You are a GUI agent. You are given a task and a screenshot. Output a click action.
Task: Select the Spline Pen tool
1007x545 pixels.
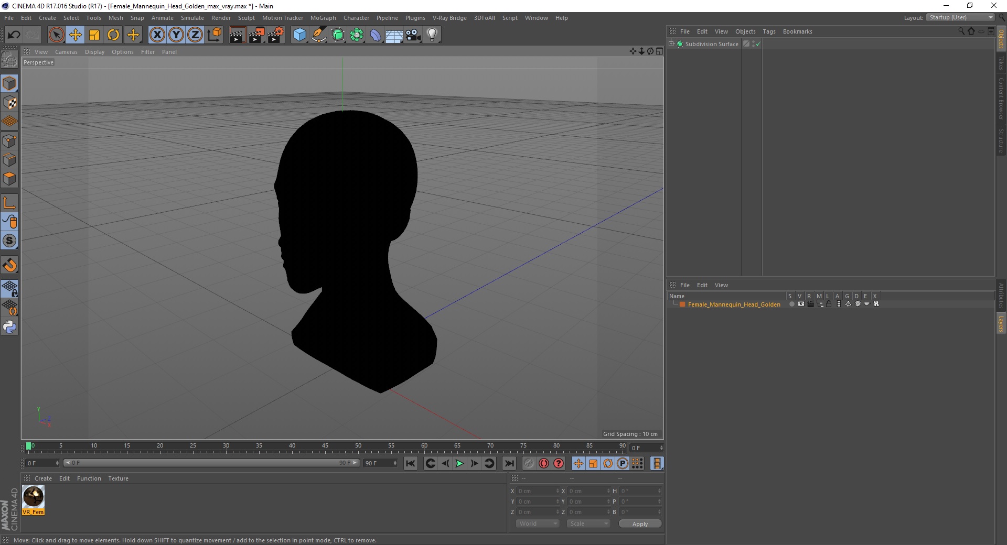[x=319, y=35]
